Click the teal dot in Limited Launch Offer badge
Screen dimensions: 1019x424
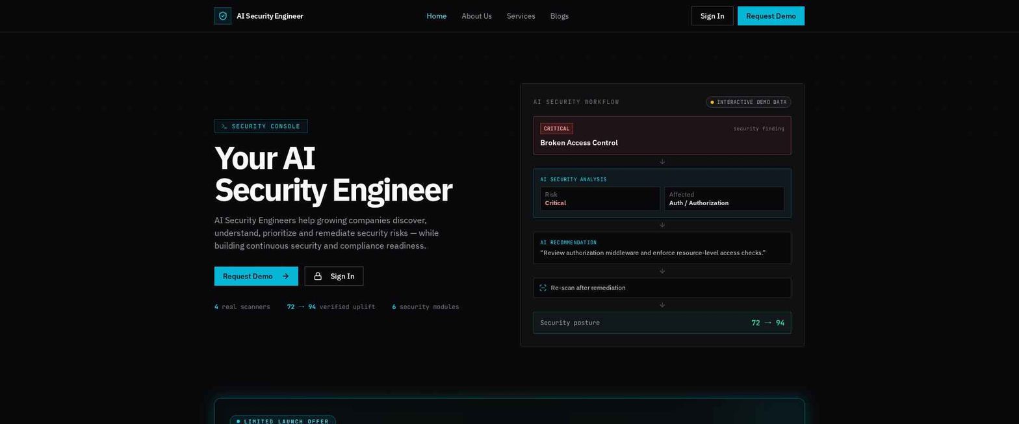tap(238, 421)
